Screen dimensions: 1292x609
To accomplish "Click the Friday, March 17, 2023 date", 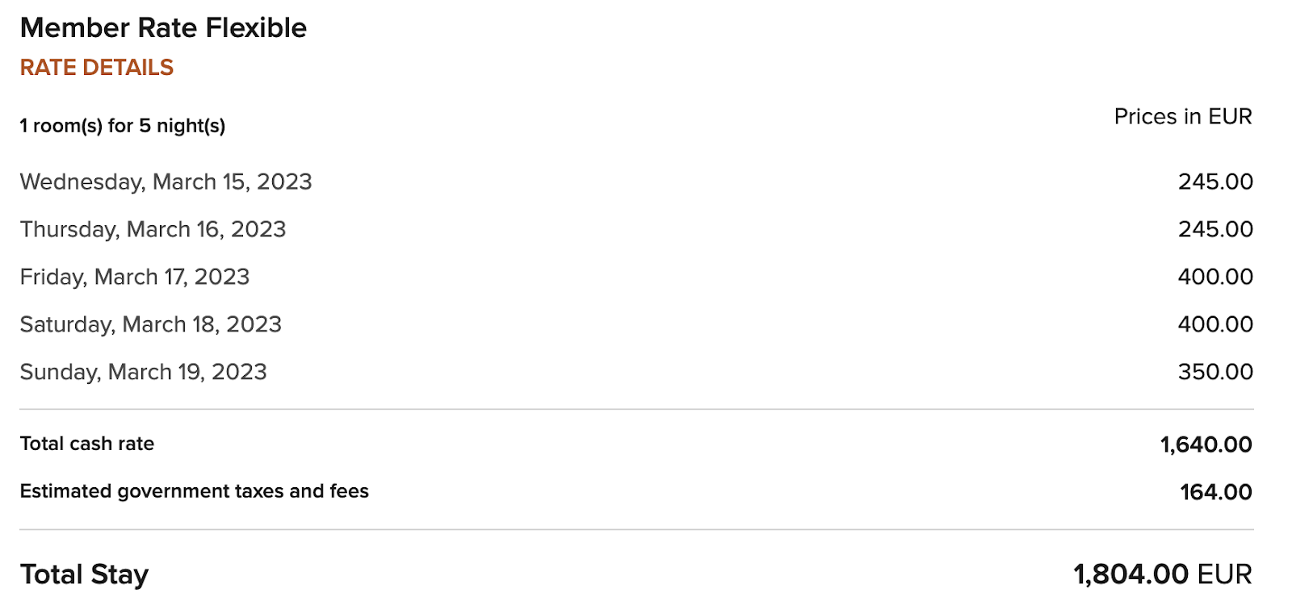I will click(x=135, y=277).
